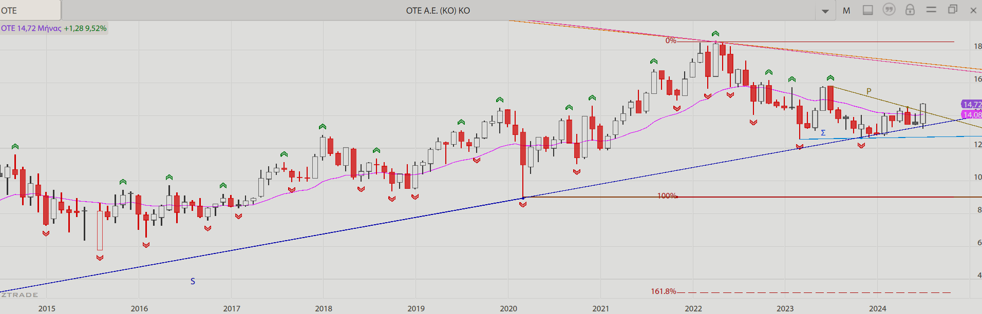Select the 14,72 last price tag
The image size is (982, 314).
click(x=972, y=105)
